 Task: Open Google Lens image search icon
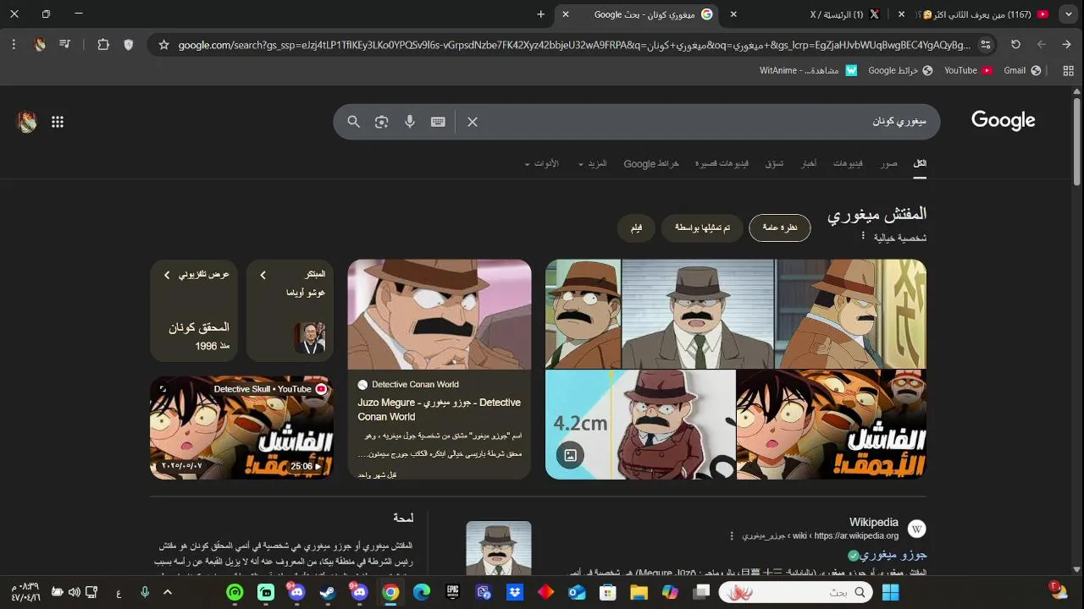point(382,122)
